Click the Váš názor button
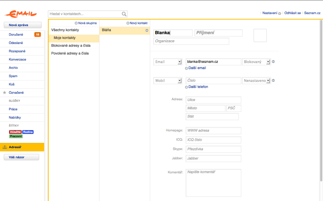This screenshot has height=201, width=323. (x=21, y=157)
